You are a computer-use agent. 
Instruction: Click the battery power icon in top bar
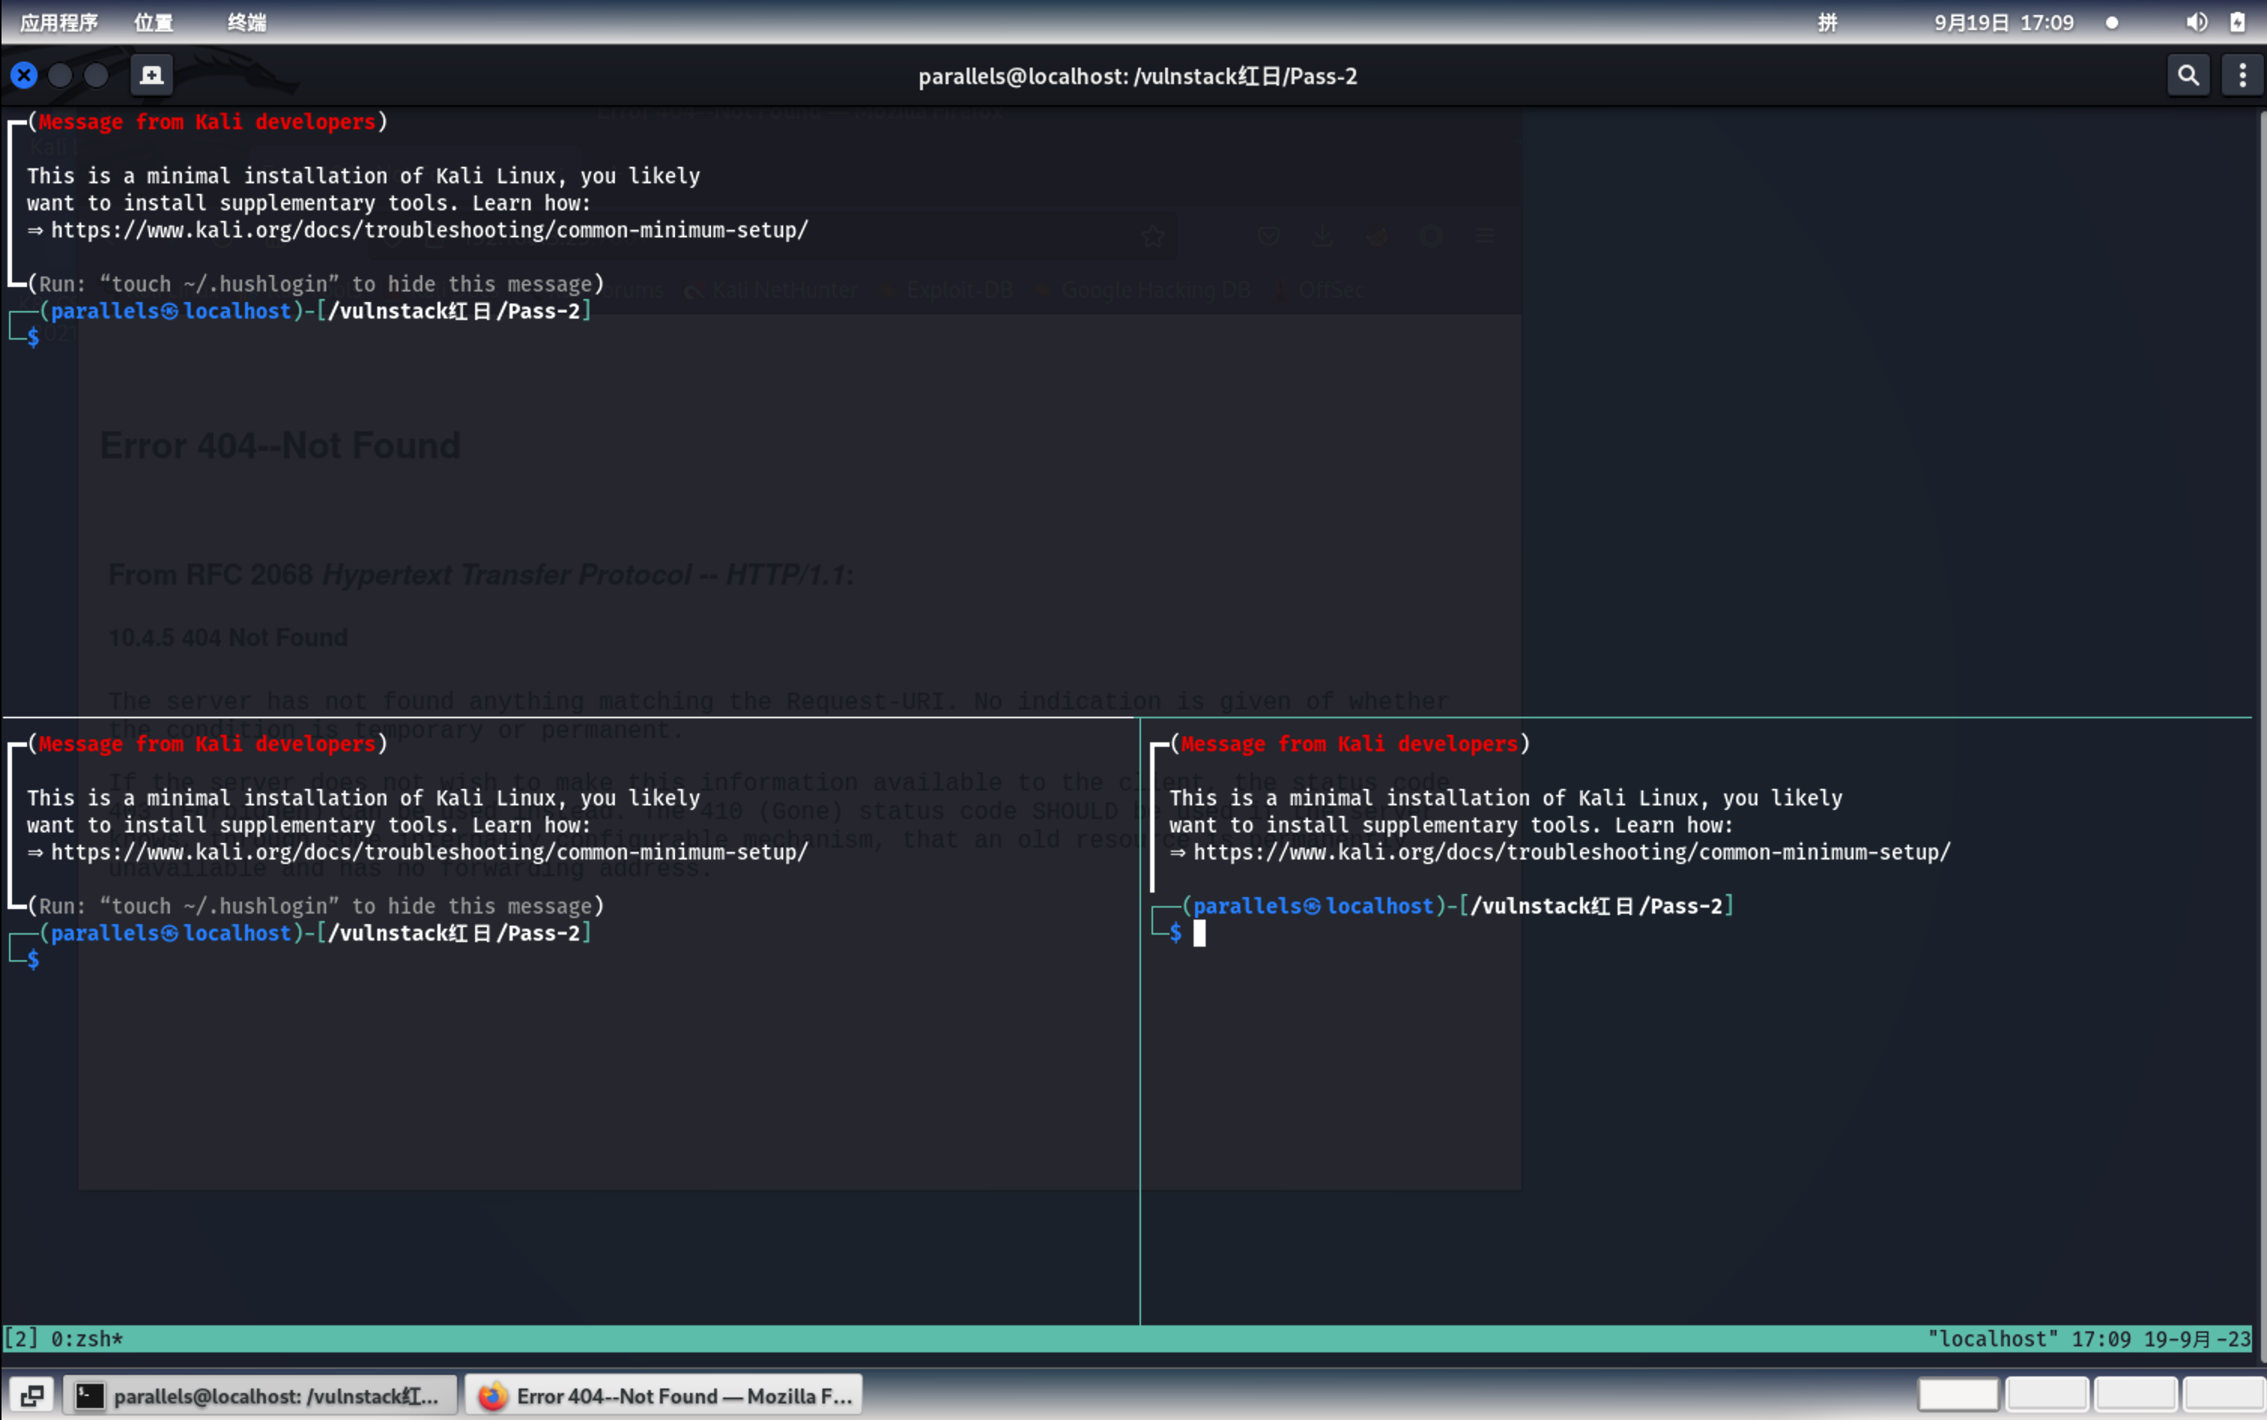pyautogui.click(x=2238, y=22)
